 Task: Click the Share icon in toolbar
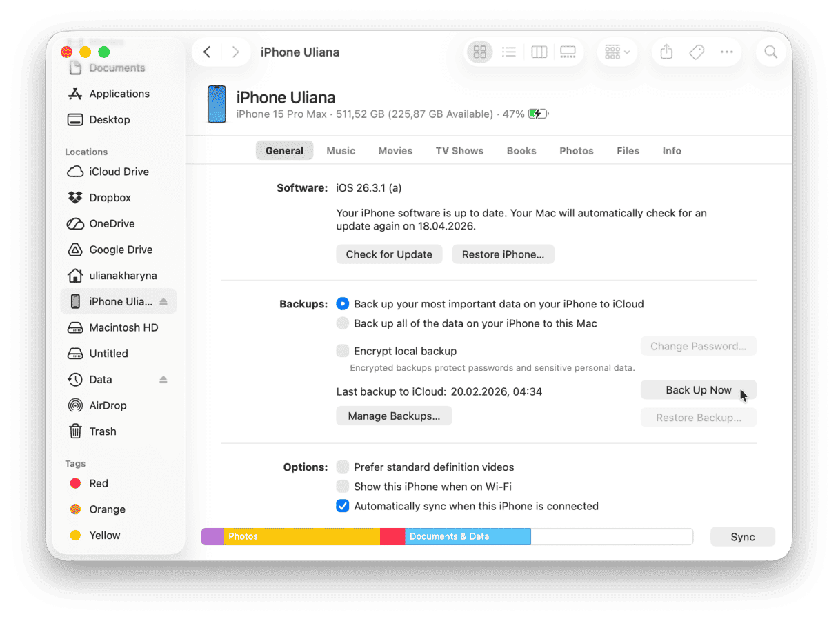(x=666, y=52)
